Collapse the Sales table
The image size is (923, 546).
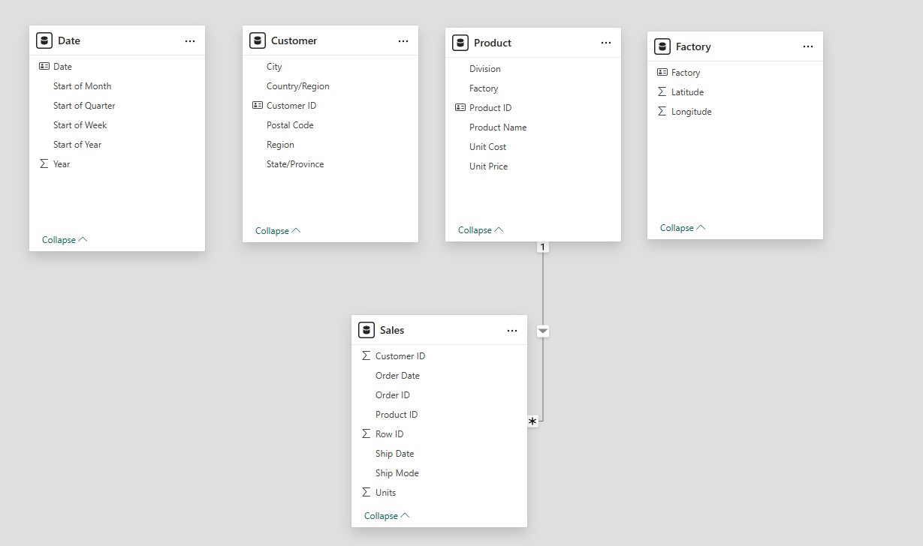(x=387, y=516)
